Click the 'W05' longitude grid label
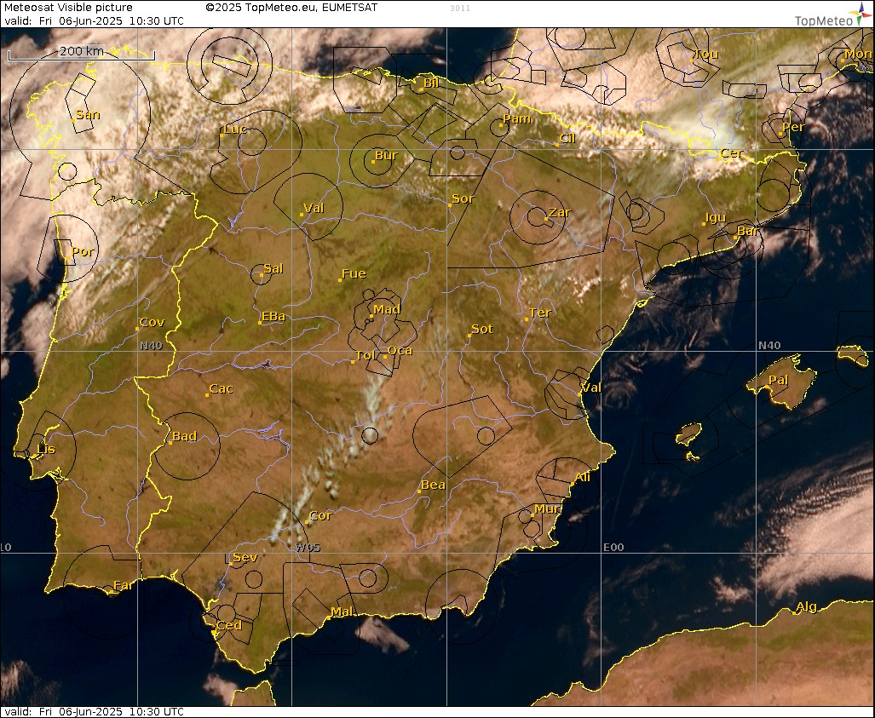Image resolution: width=875 pixels, height=718 pixels. [308, 548]
